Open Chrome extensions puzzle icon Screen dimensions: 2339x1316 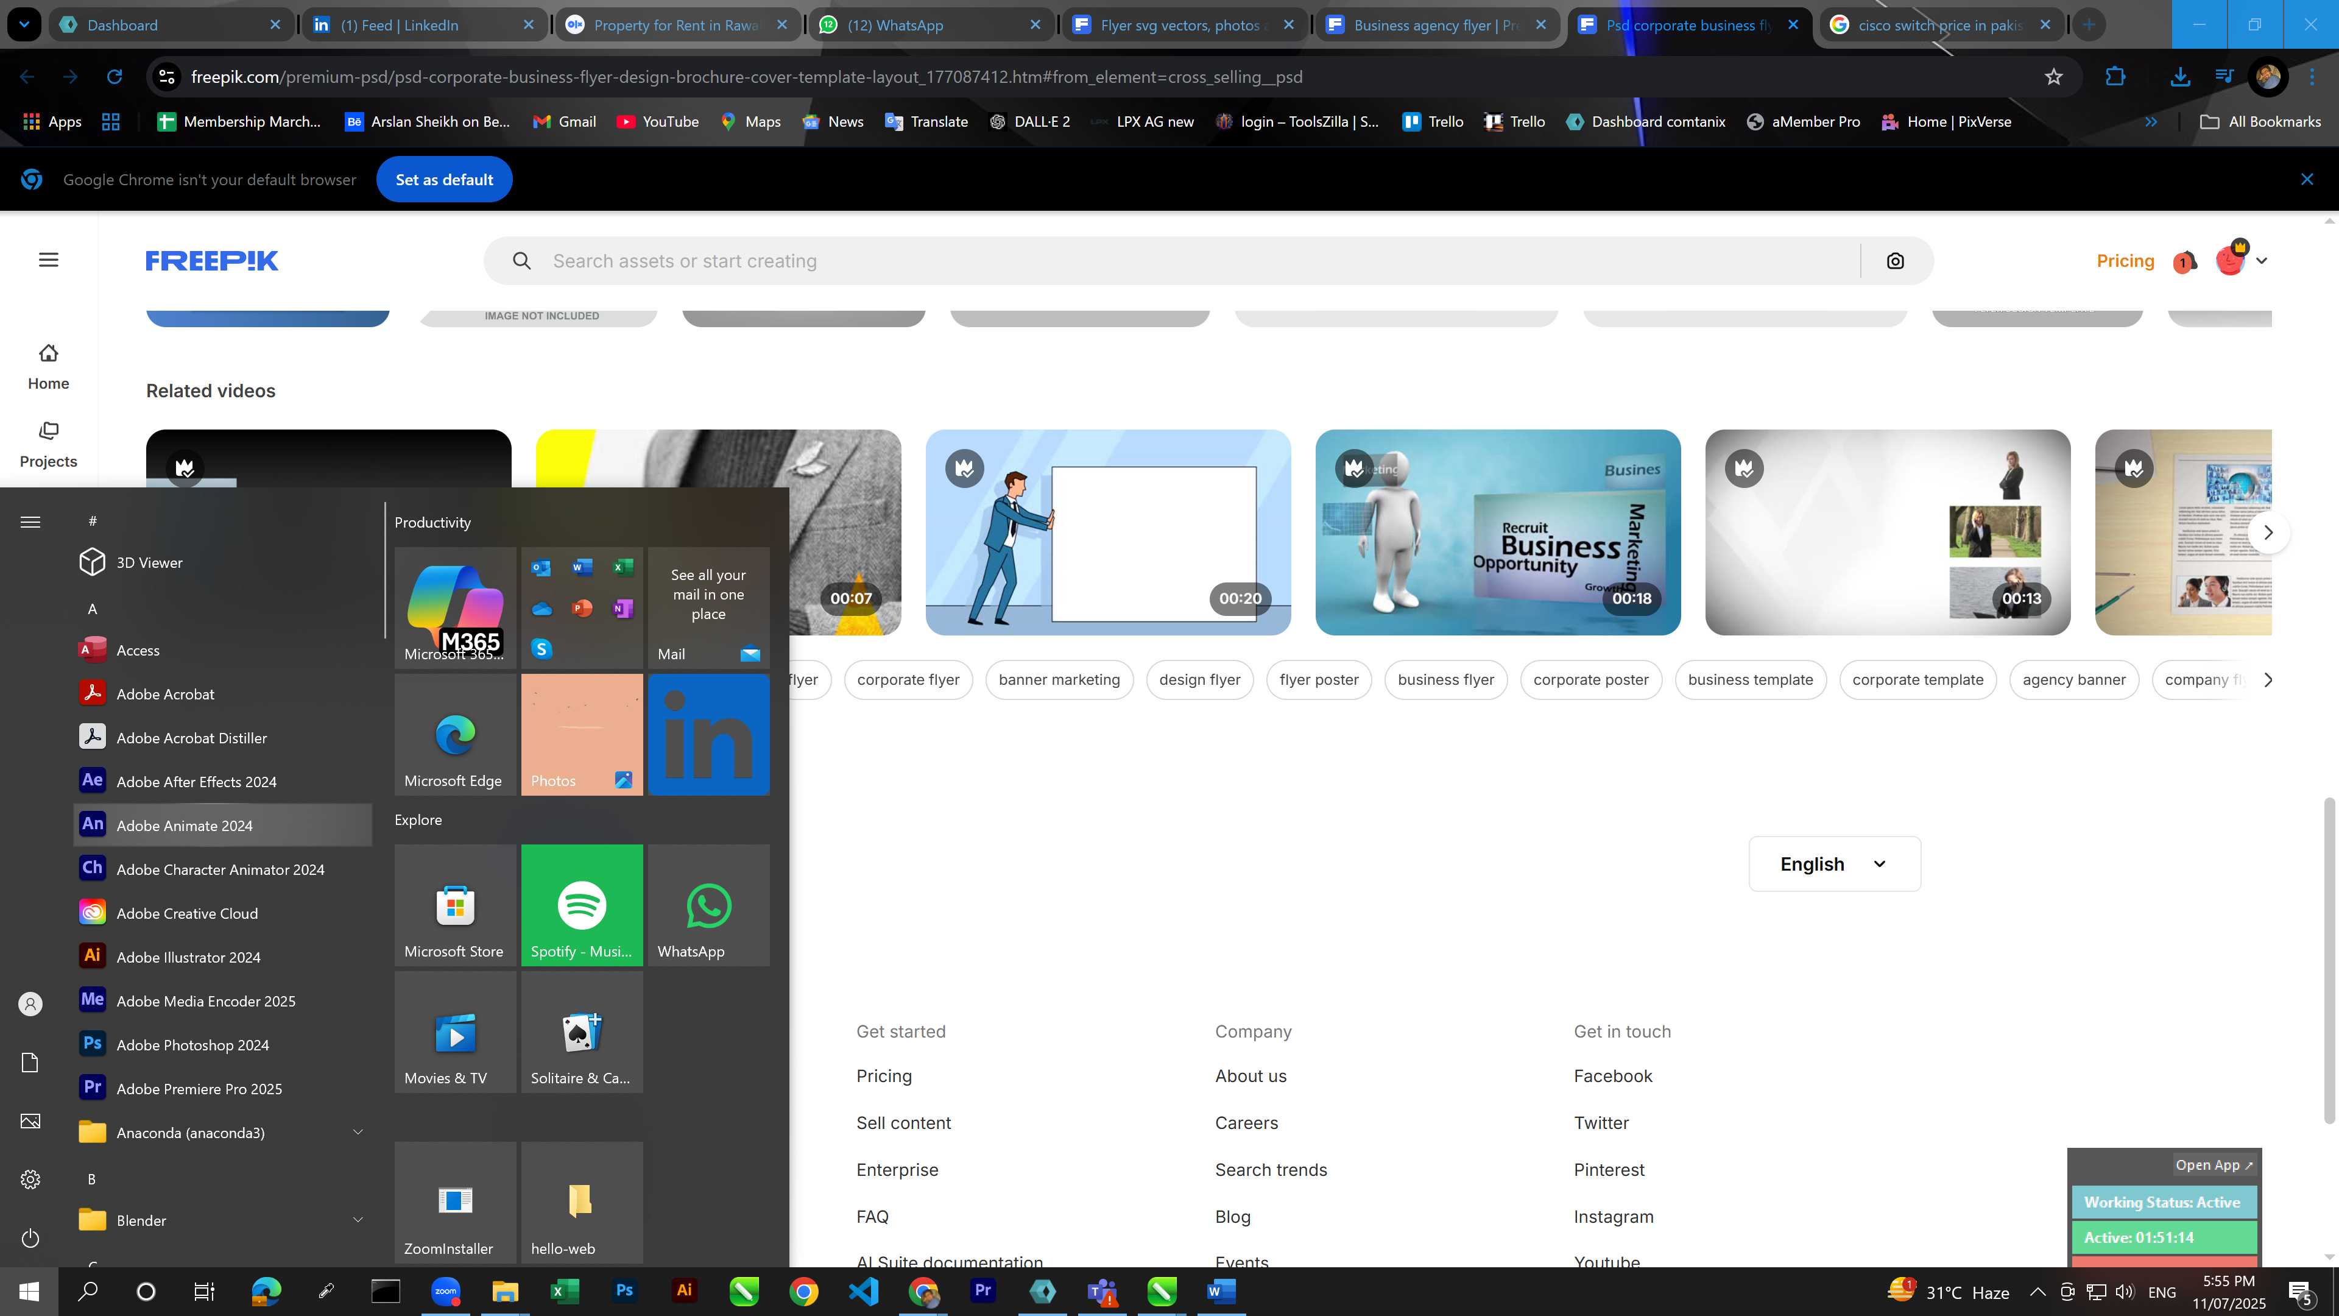[2115, 77]
